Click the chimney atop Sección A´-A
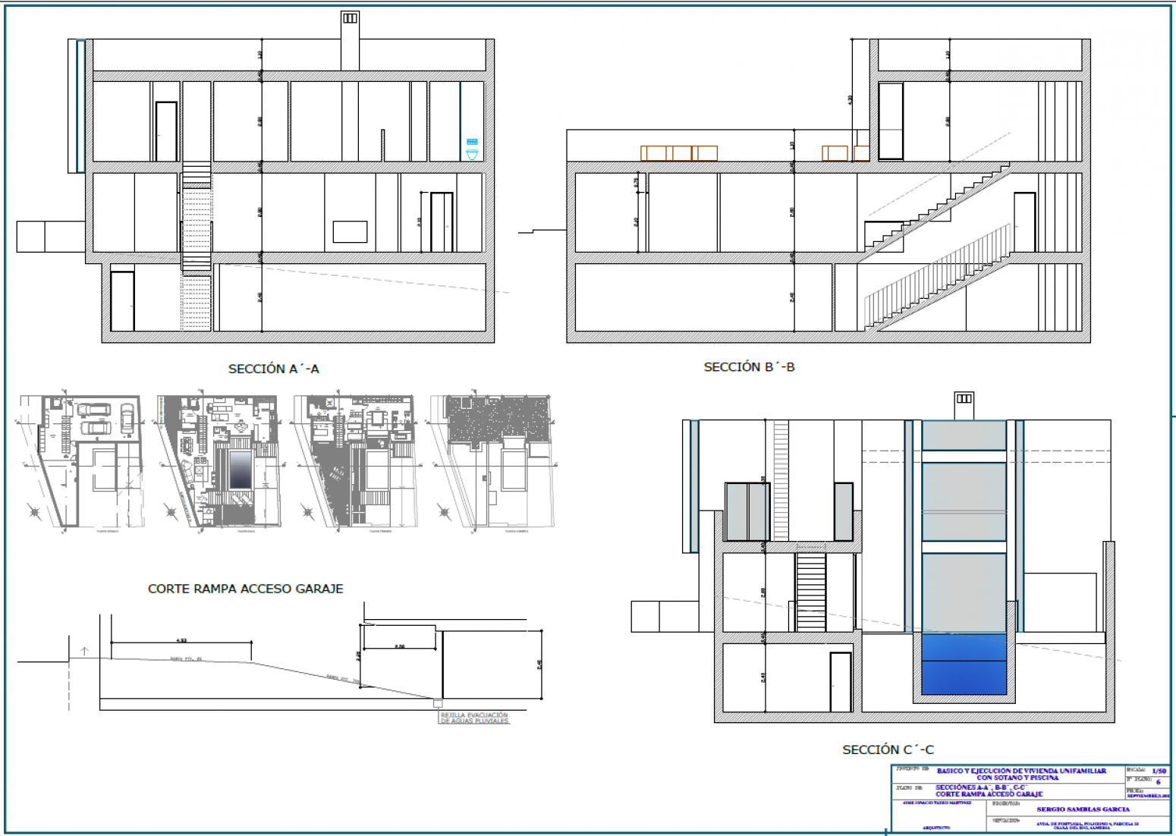The image size is (1176, 836). 350,40
